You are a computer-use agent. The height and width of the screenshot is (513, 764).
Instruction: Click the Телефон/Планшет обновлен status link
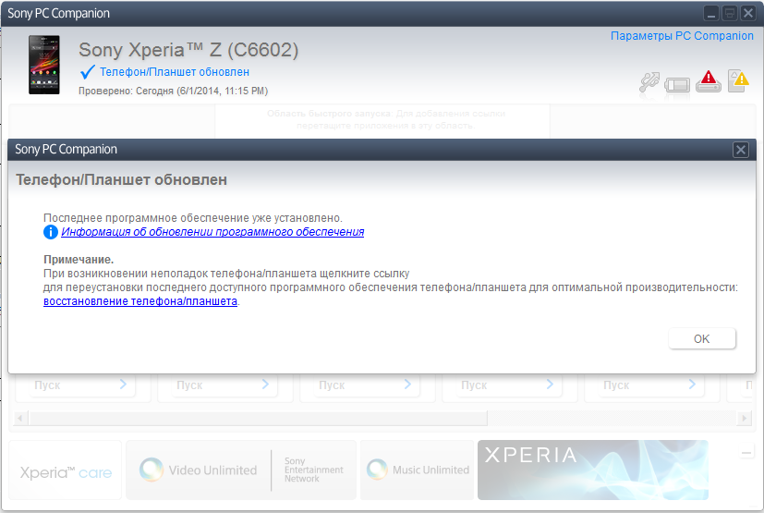(175, 72)
